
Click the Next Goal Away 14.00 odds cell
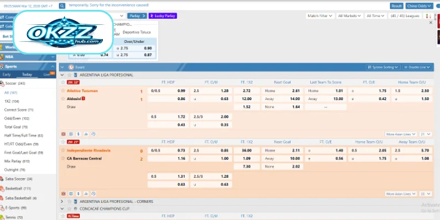point(282,99)
